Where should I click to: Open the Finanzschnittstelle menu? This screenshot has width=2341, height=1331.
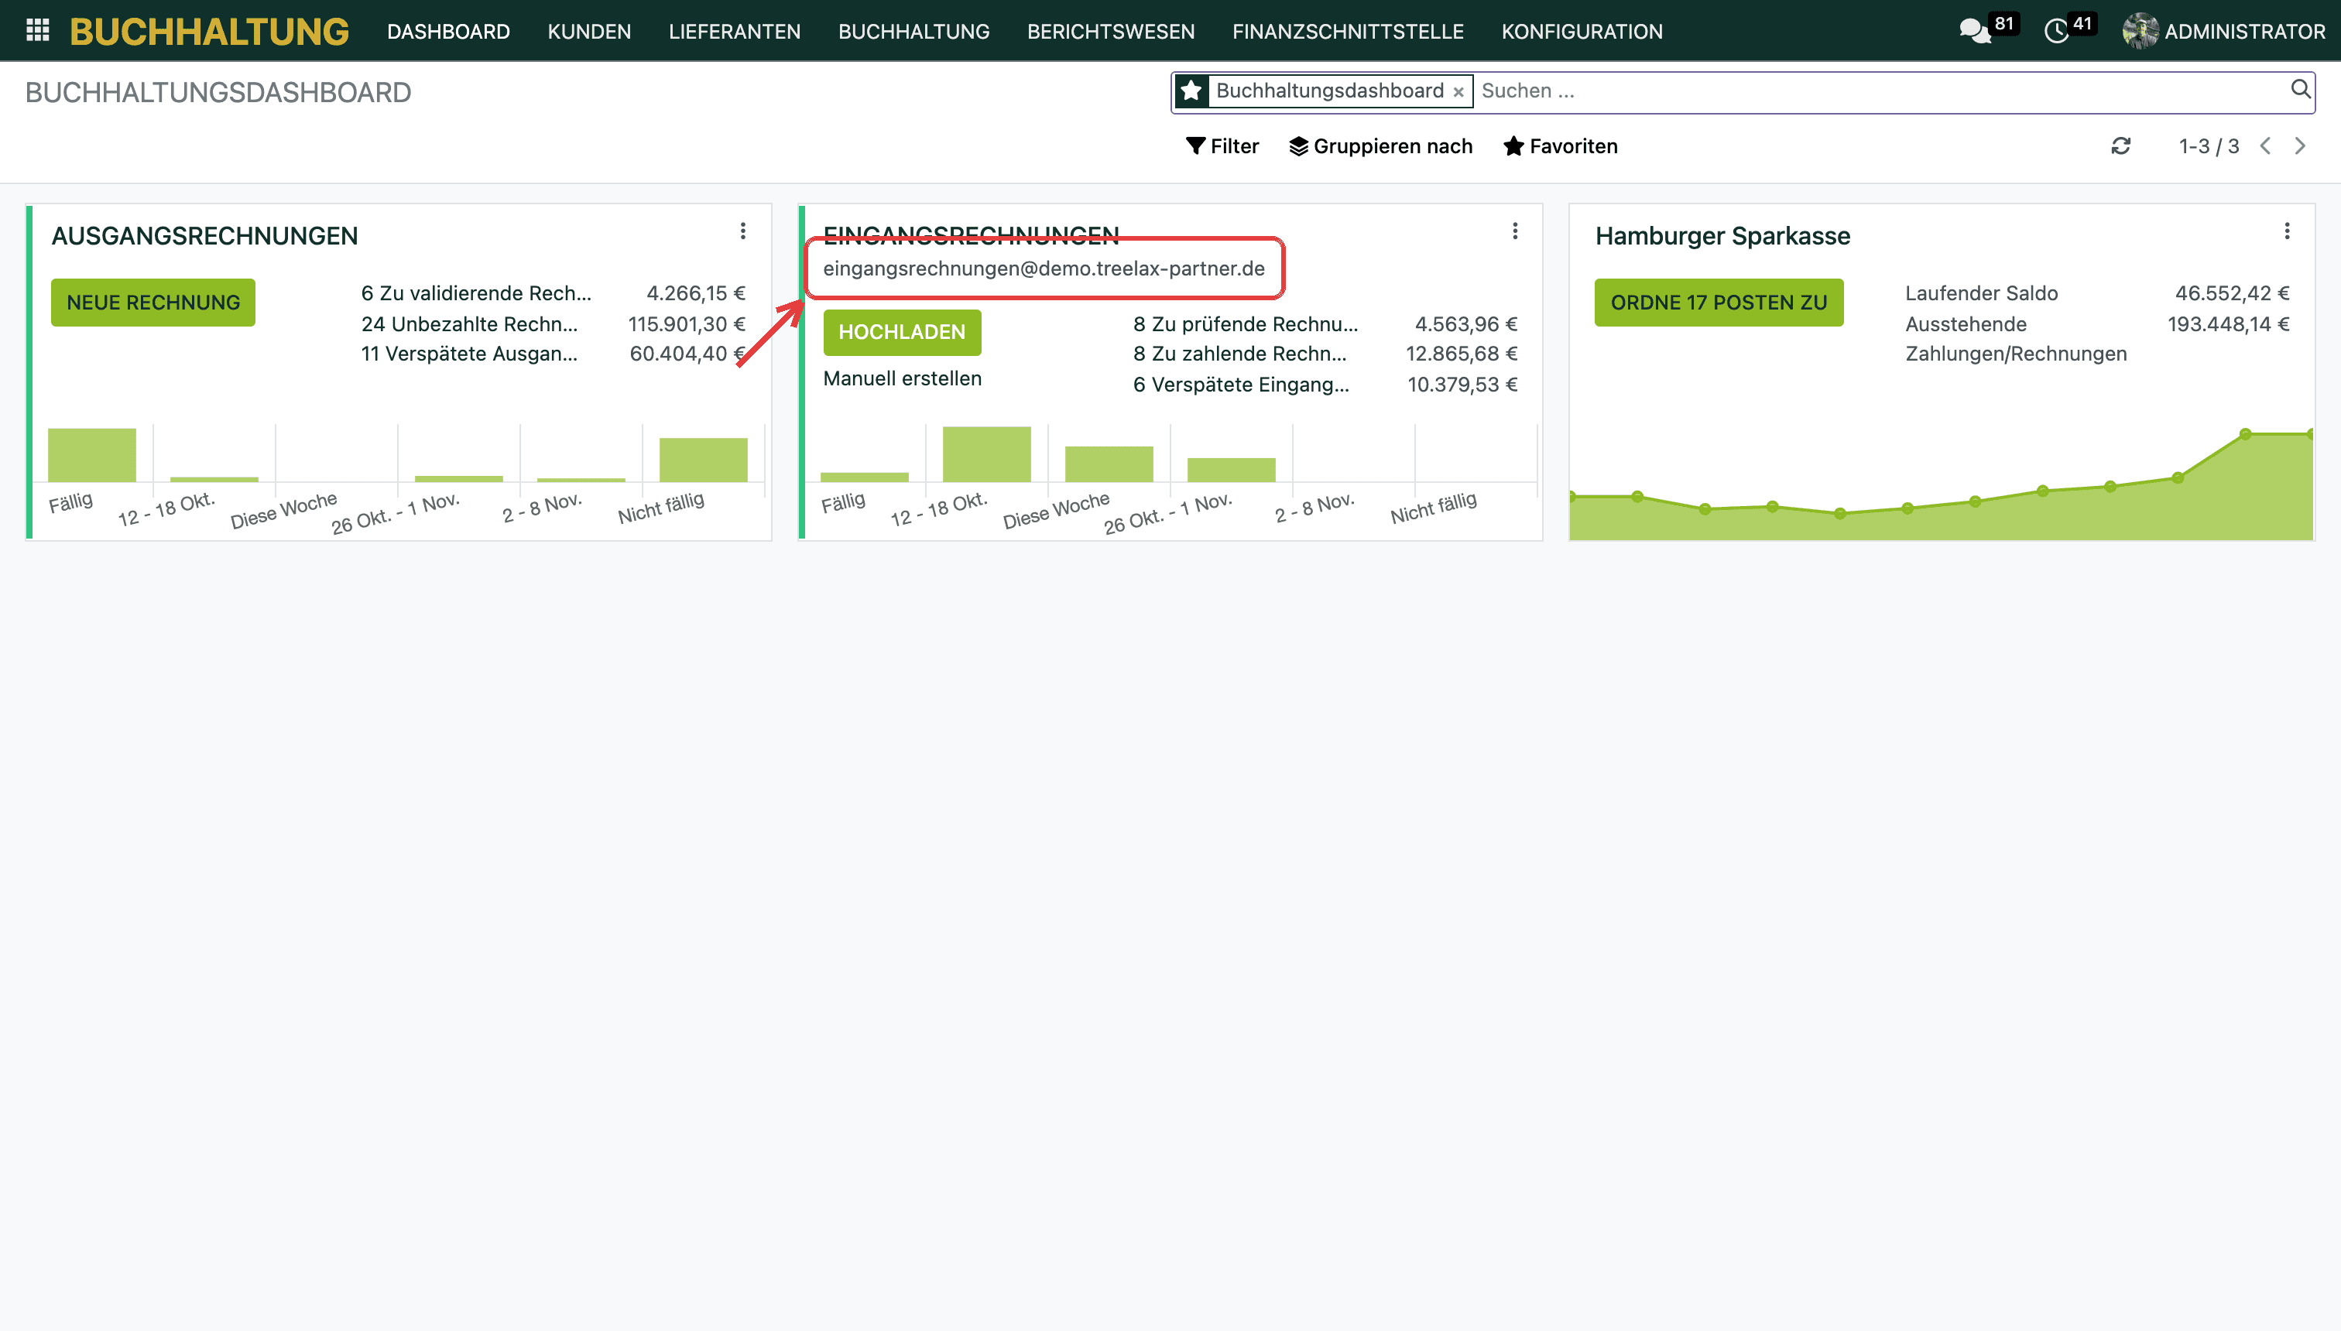[x=1347, y=31]
